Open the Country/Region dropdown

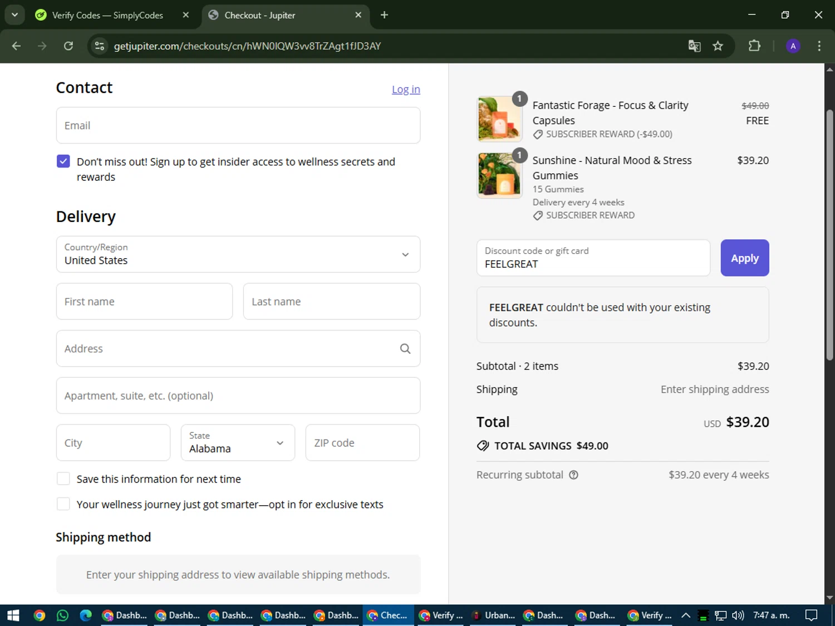click(238, 254)
